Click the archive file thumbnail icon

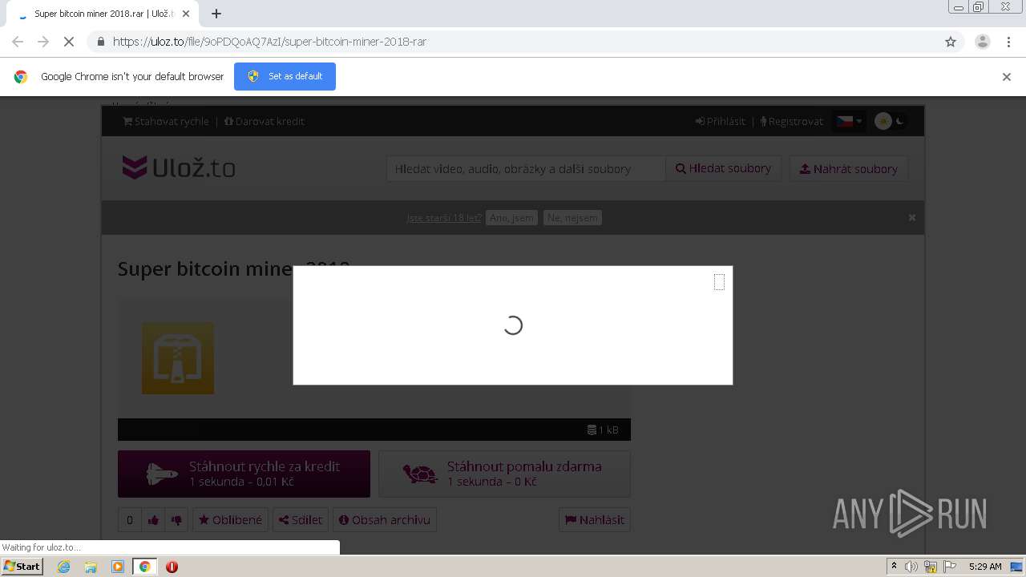[x=178, y=358]
